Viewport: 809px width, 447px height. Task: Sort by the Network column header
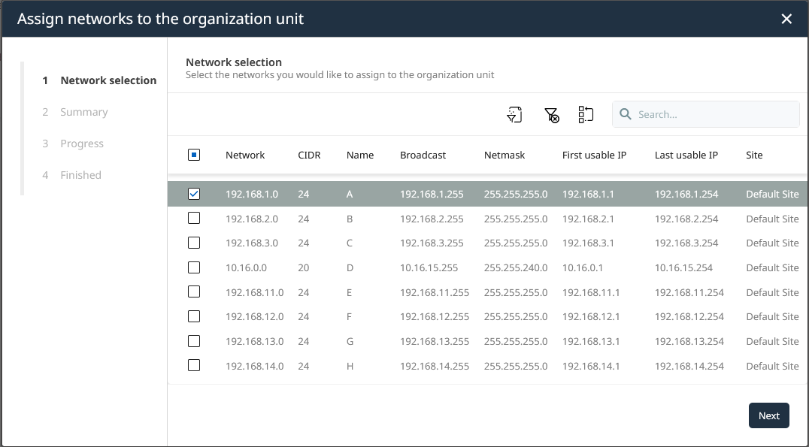pyautogui.click(x=244, y=155)
